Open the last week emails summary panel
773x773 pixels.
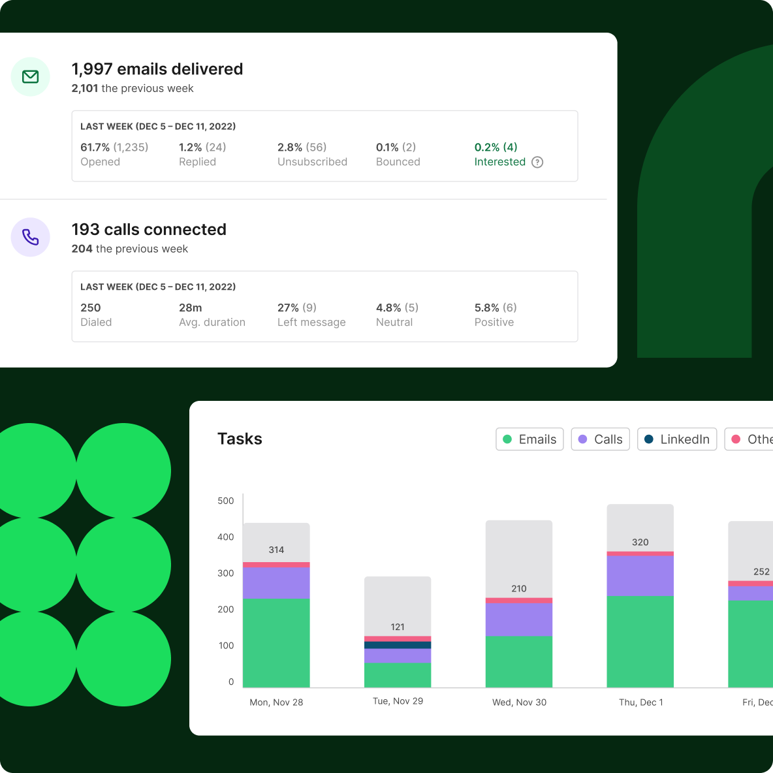(x=324, y=145)
